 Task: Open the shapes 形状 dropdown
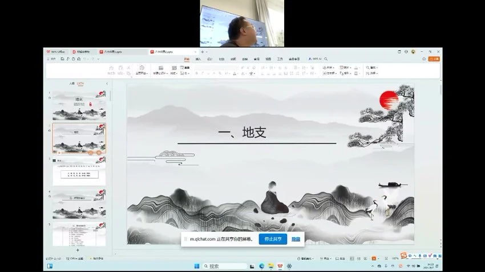[329, 68]
